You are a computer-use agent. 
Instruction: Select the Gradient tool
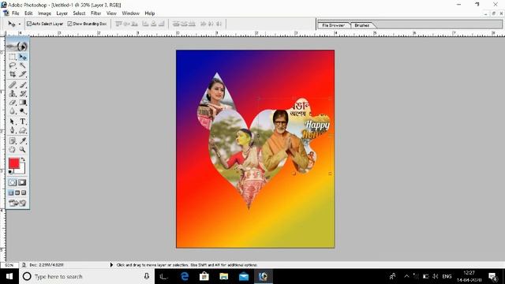(23, 103)
